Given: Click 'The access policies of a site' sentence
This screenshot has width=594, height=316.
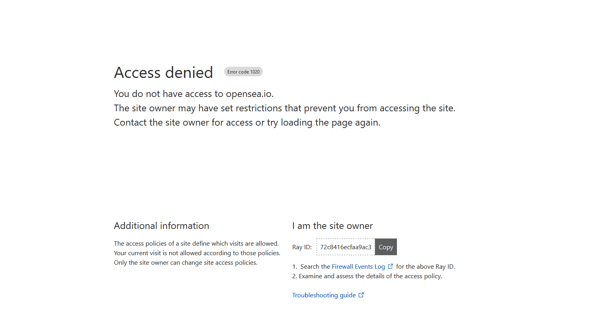Looking at the screenshot, I should coord(196,244).
